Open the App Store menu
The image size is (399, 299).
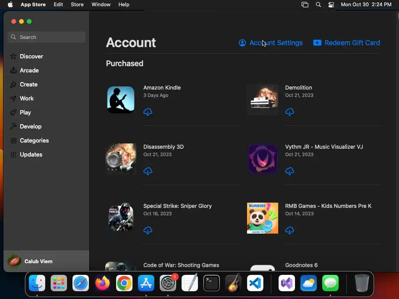pos(33,5)
